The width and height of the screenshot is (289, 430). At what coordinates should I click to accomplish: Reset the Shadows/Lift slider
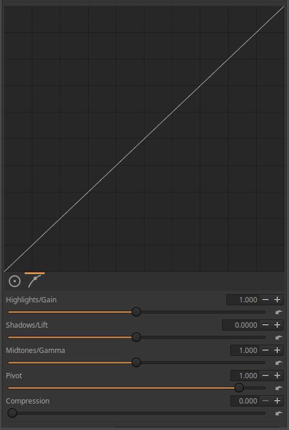(278, 338)
